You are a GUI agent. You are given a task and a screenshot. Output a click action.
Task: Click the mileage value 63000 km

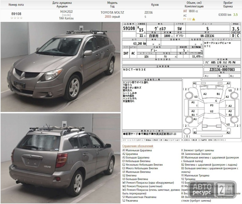pos(225,15)
